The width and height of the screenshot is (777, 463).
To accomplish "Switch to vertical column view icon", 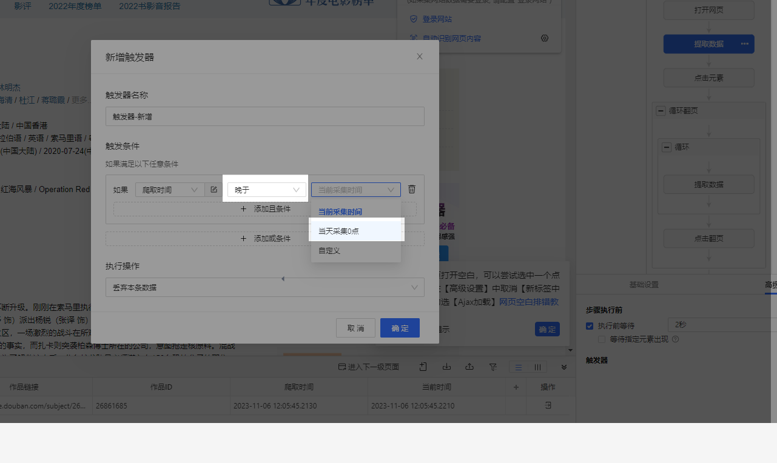I will (x=537, y=367).
